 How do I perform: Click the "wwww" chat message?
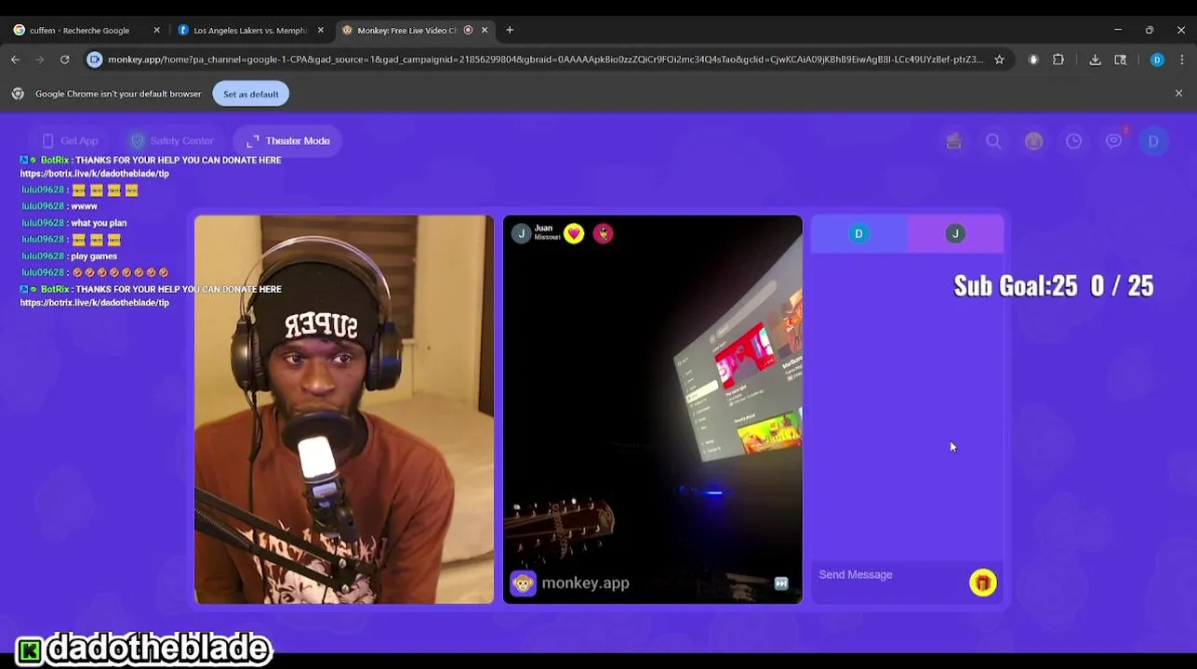click(84, 206)
